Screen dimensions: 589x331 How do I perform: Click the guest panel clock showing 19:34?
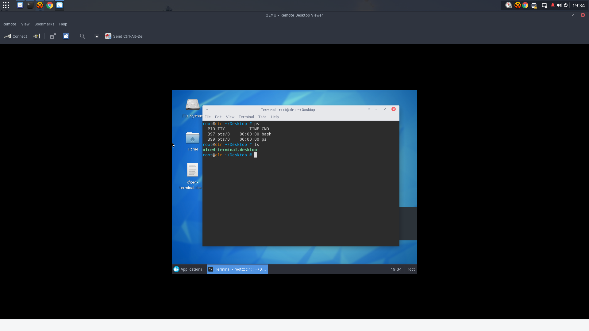(396, 269)
